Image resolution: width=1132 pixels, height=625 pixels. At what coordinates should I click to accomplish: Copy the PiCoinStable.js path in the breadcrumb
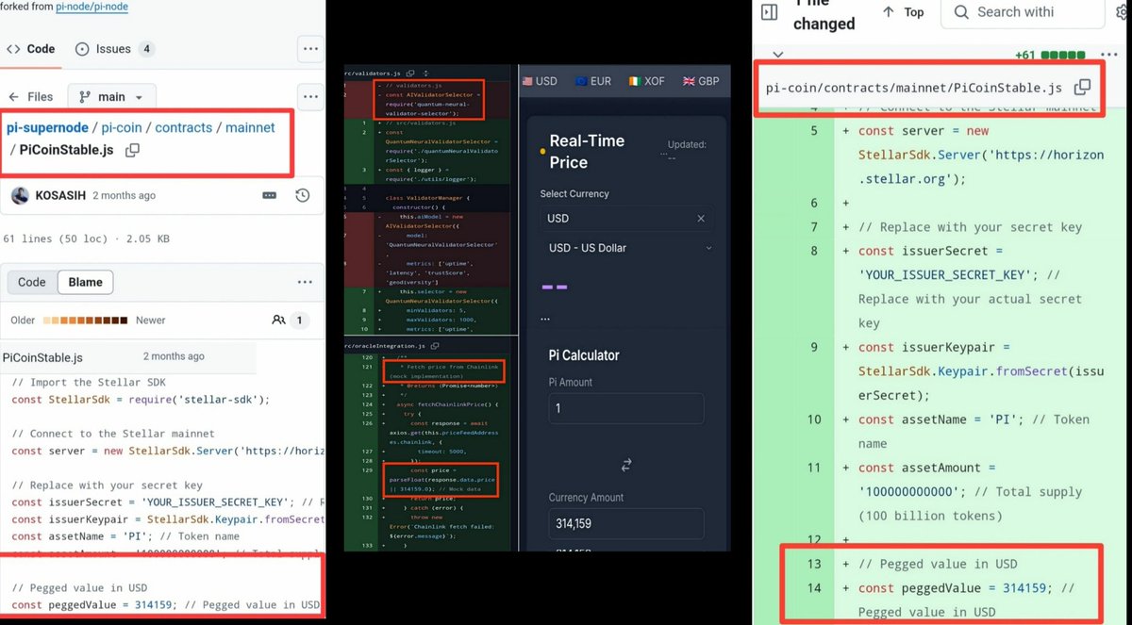[x=133, y=150]
